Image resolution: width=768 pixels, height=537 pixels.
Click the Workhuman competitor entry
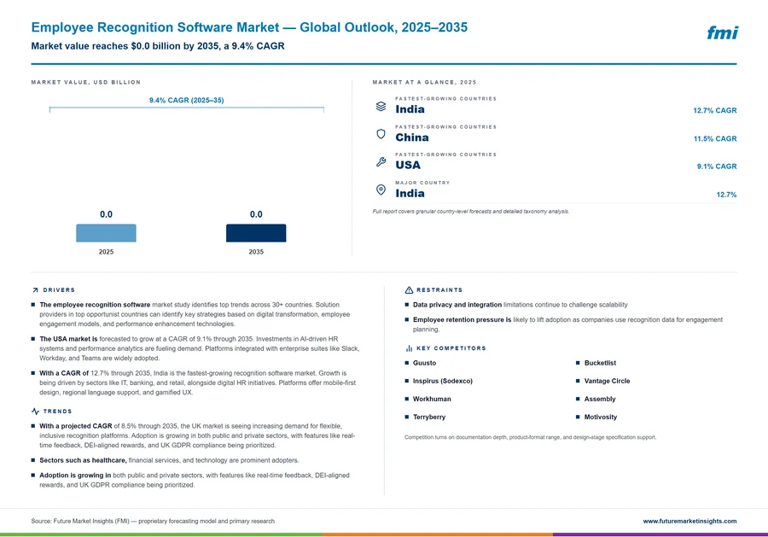point(432,399)
